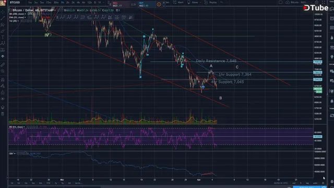
Task: Click the remove drawings trash icon
Action: point(3,114)
